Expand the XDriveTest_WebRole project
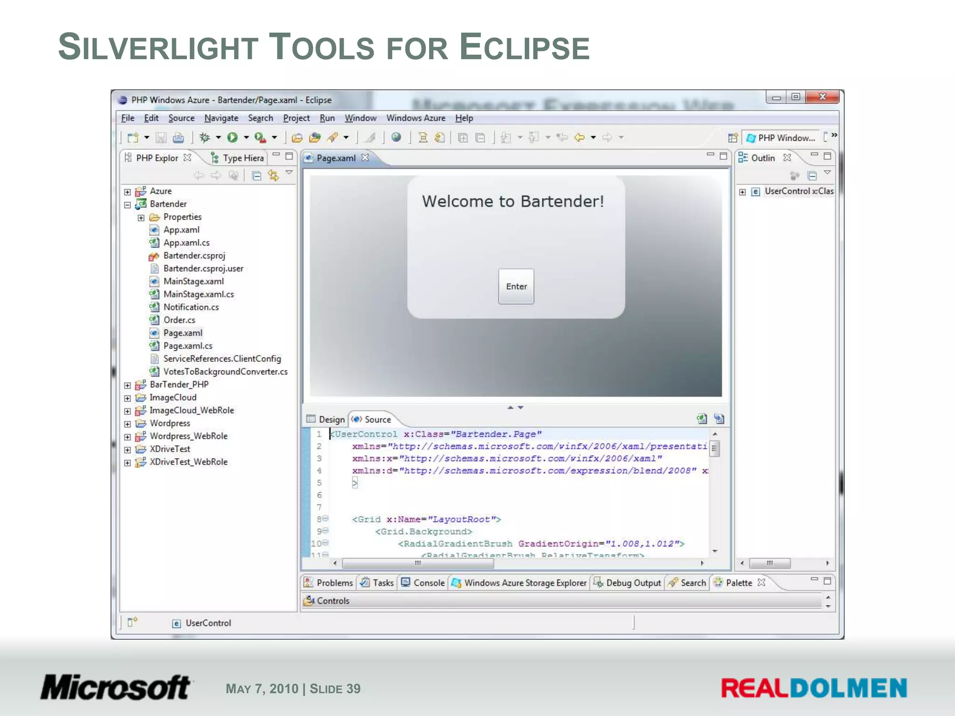The height and width of the screenshot is (716, 955). [127, 462]
